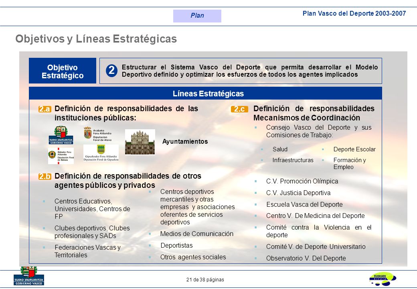Screen dimensions: 417x289
Task: Click the Deporte Escolar sub-item
Action: [x=354, y=149]
